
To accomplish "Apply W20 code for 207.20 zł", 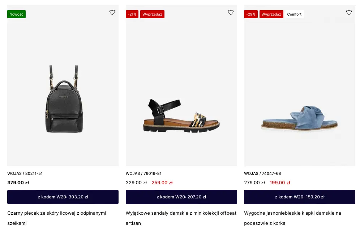I will (181, 197).
